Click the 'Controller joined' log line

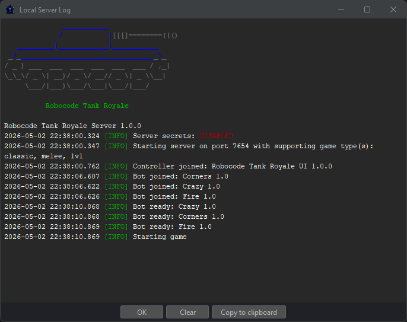tap(168, 166)
